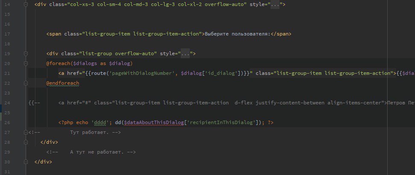Click the 'pageWithDialogNumber' route string
The height and width of the screenshot is (175, 415).
pos(142,73)
